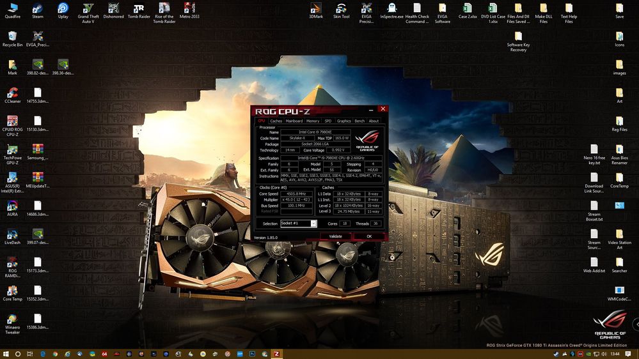Click the 24.75 MBytes Level 3 cache value
Viewport: 639px width, 359px height.
click(349, 211)
